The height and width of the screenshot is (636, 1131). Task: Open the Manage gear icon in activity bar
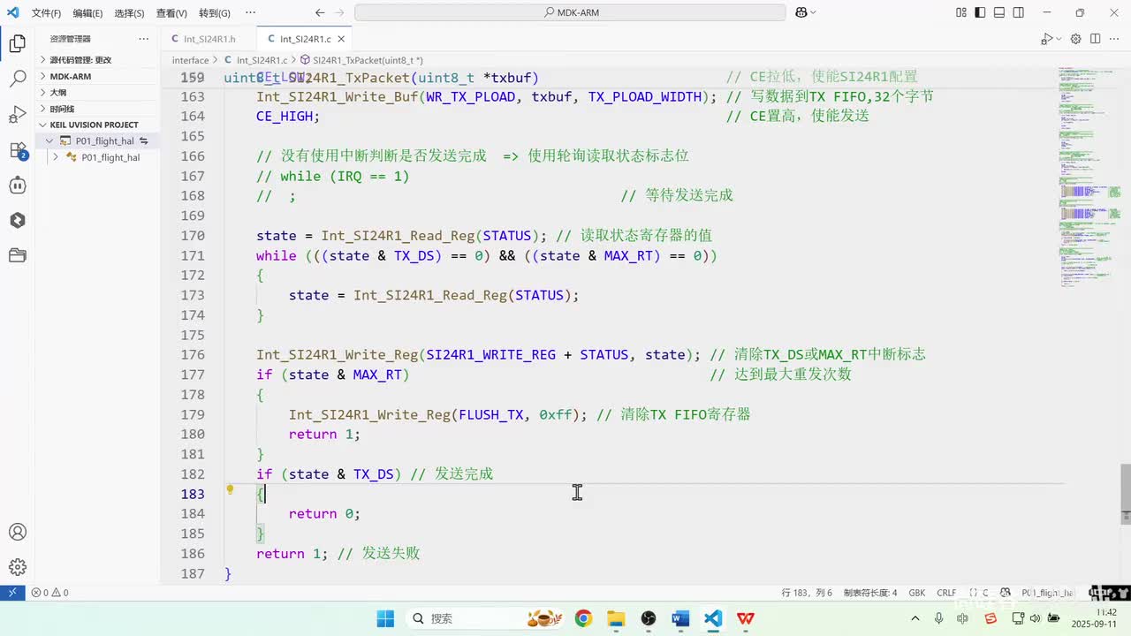[17, 567]
